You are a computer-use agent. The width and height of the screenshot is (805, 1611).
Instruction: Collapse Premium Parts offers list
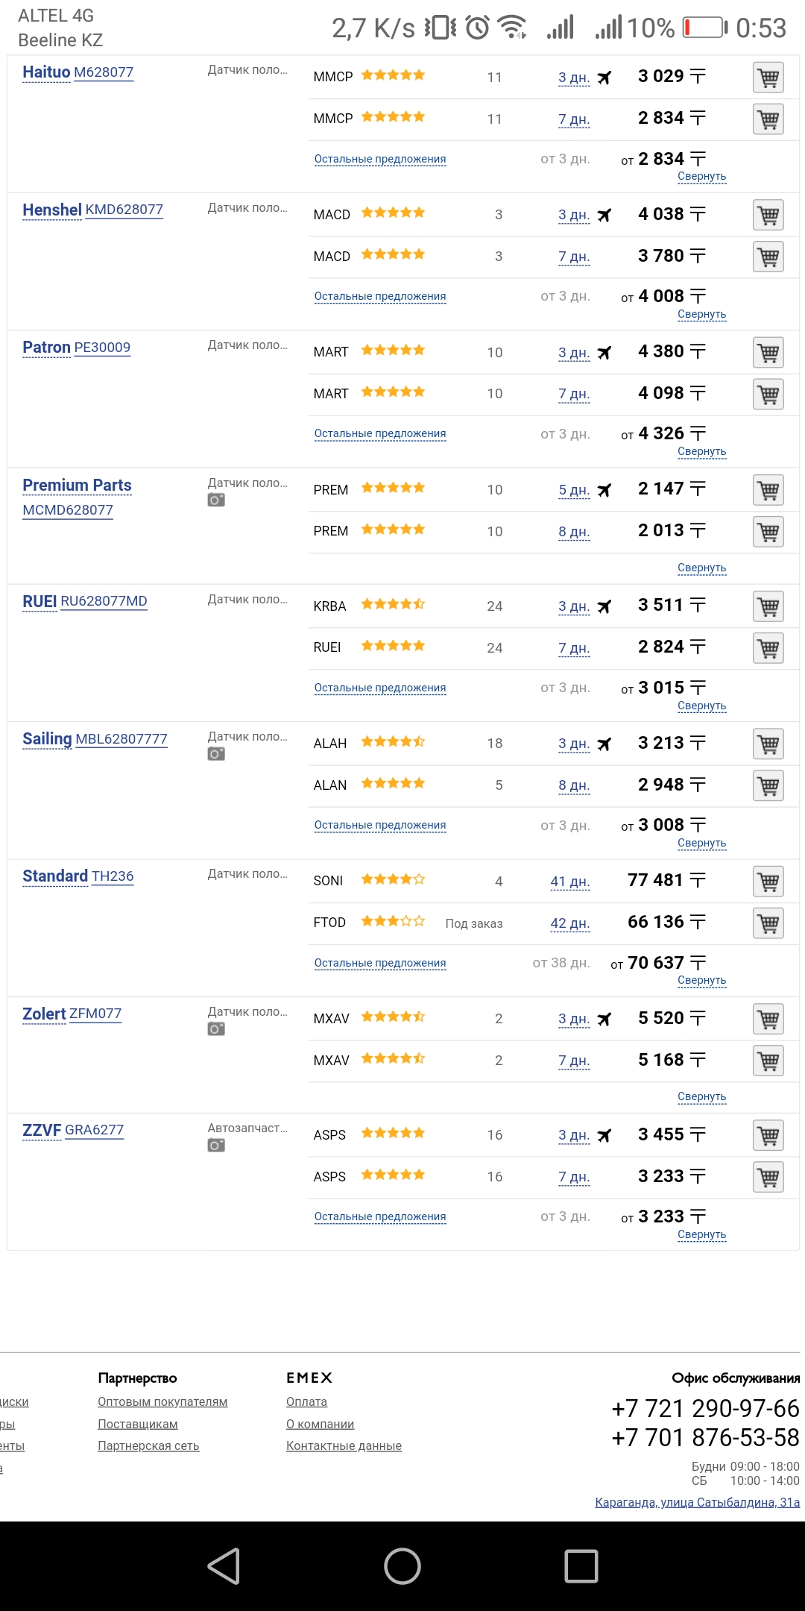pyautogui.click(x=701, y=568)
